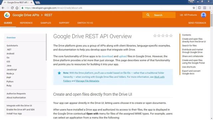Click the address bar URL

53,8
